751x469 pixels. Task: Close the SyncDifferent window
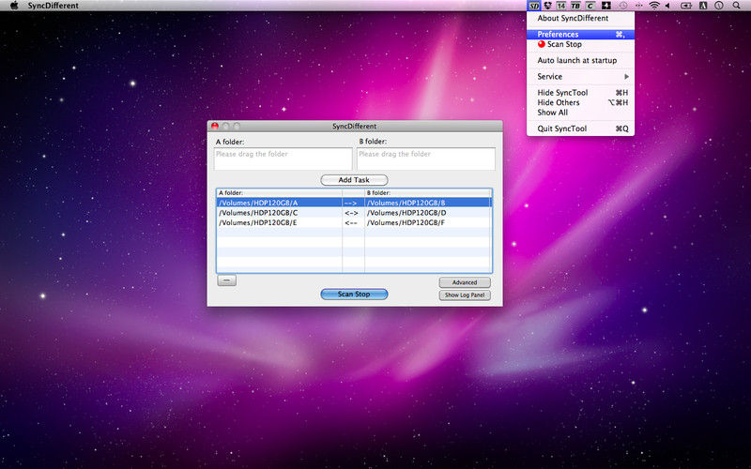point(215,126)
